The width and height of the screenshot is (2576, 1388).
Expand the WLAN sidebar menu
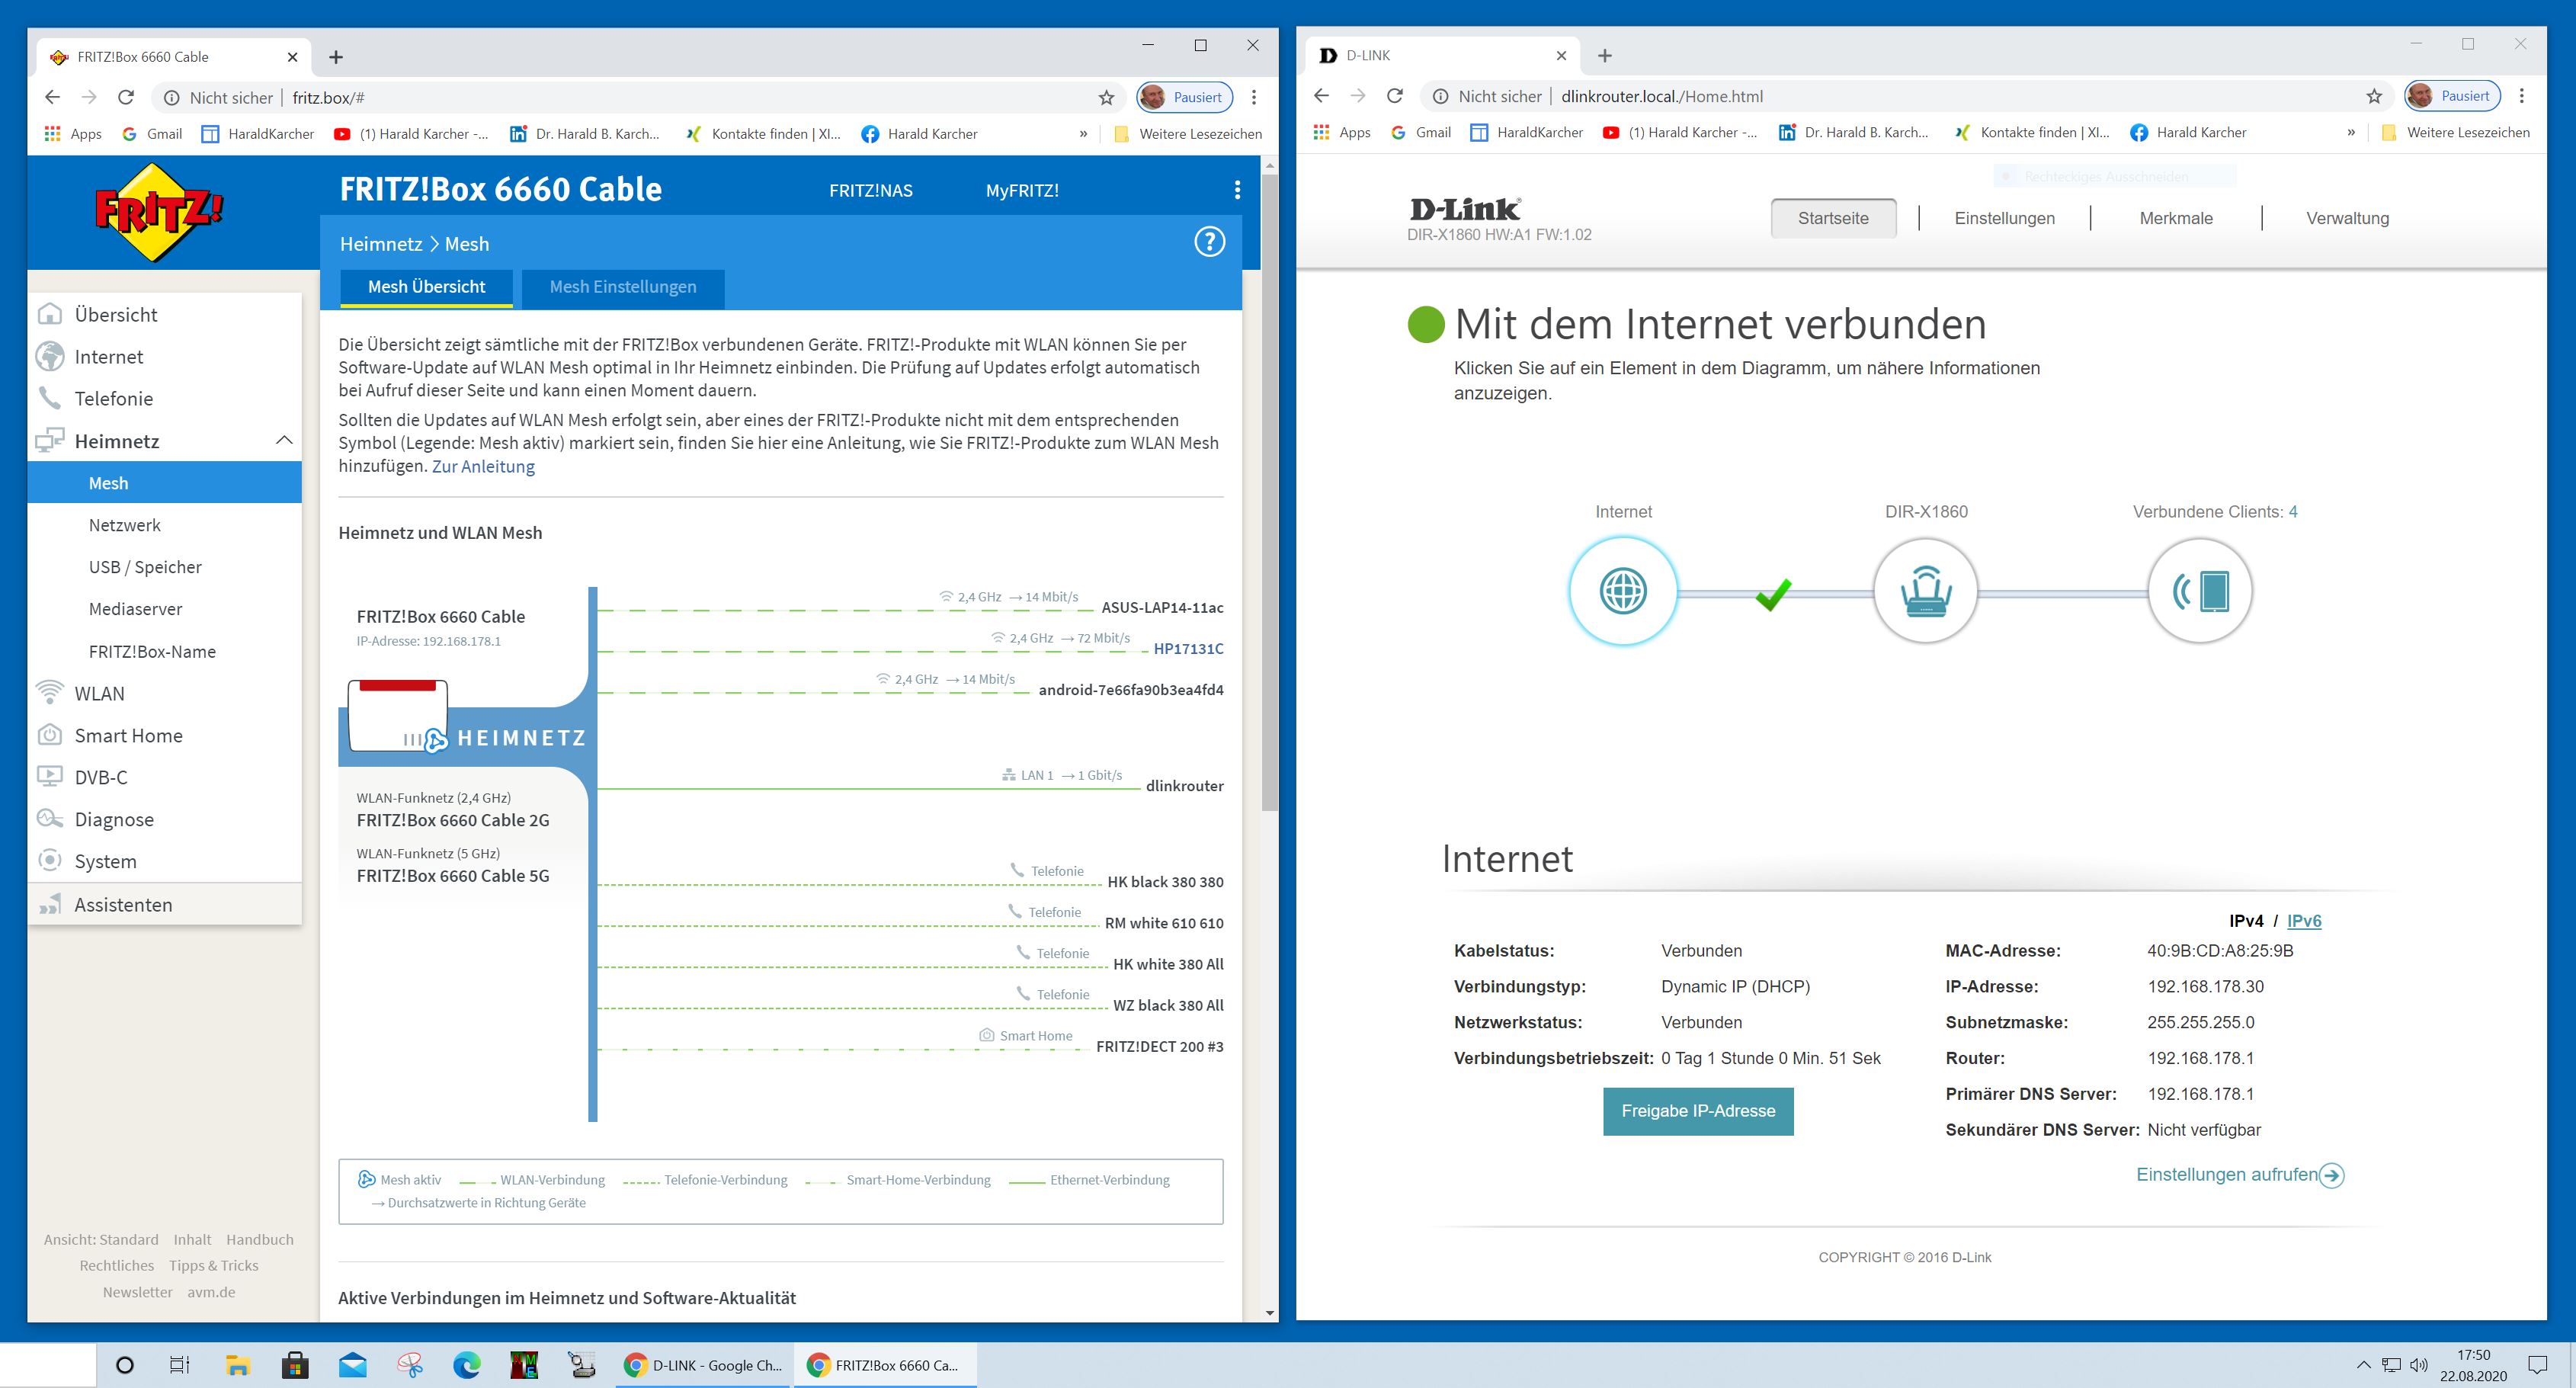pos(99,693)
